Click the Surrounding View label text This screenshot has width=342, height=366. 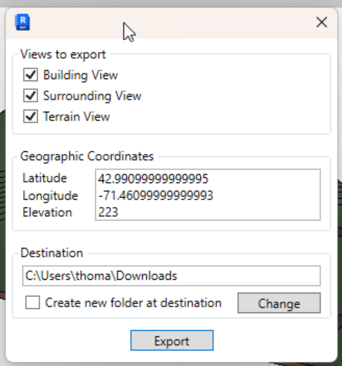[x=92, y=96]
